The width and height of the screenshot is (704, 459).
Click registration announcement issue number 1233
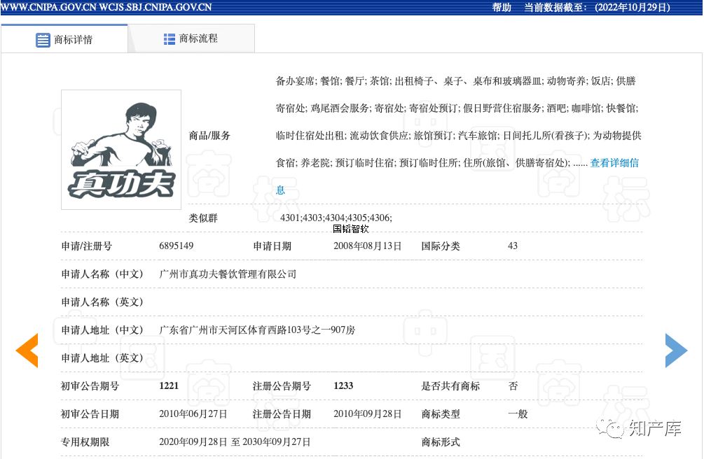coord(343,386)
